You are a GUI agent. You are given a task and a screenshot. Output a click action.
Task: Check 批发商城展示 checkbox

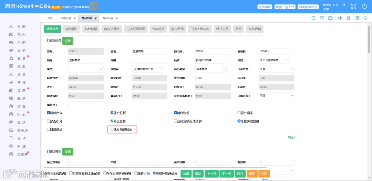point(112,129)
